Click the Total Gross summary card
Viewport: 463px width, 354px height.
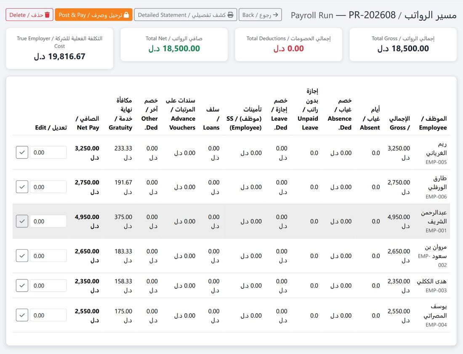403,45
